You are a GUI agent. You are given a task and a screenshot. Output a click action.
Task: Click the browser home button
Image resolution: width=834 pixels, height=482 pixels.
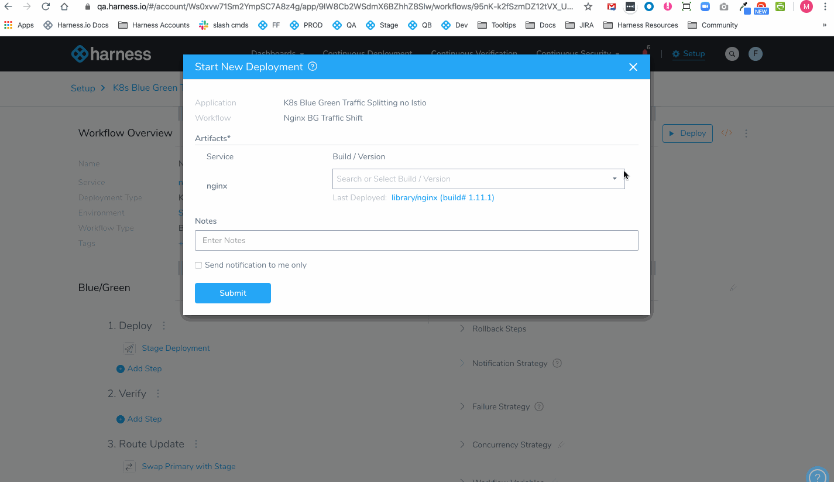click(64, 7)
